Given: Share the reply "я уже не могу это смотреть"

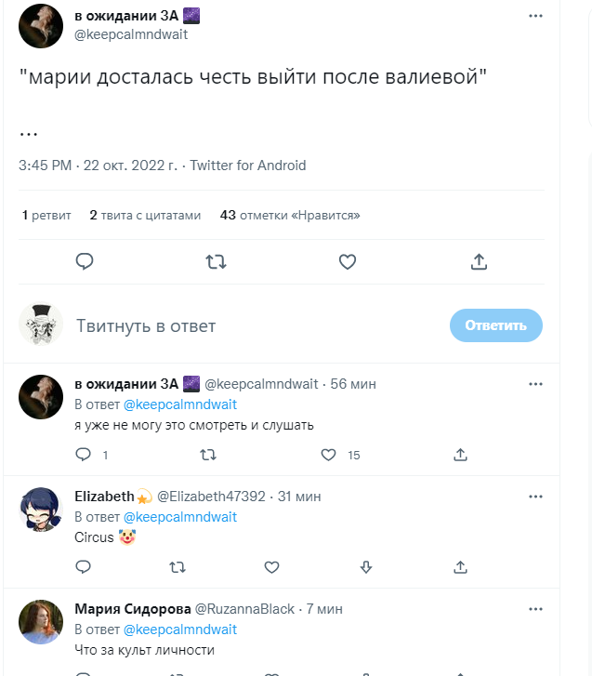Looking at the screenshot, I should click(x=460, y=455).
